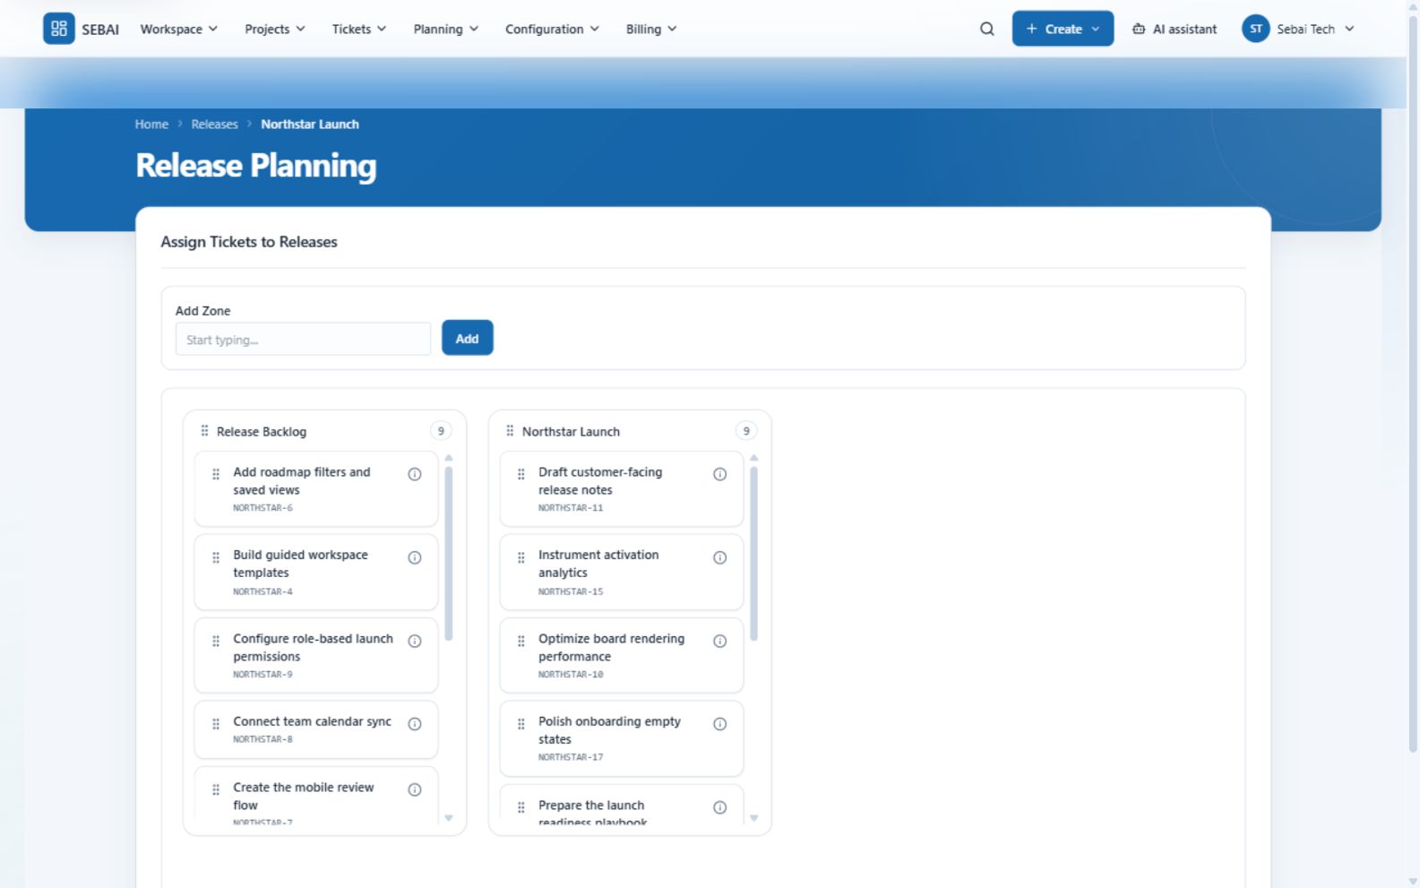Screen dimensions: 1420x888
Task: Click scroll-down arrow in Release Backlog column
Action: coord(449,817)
